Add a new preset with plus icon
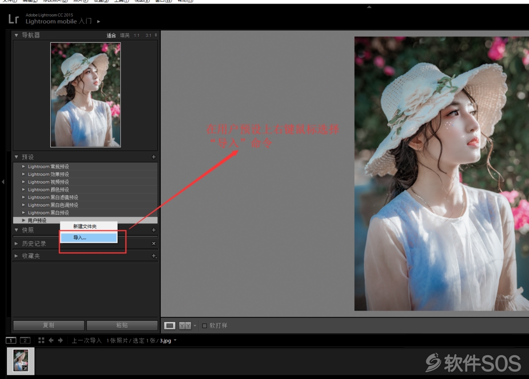529x379 pixels. click(x=153, y=157)
